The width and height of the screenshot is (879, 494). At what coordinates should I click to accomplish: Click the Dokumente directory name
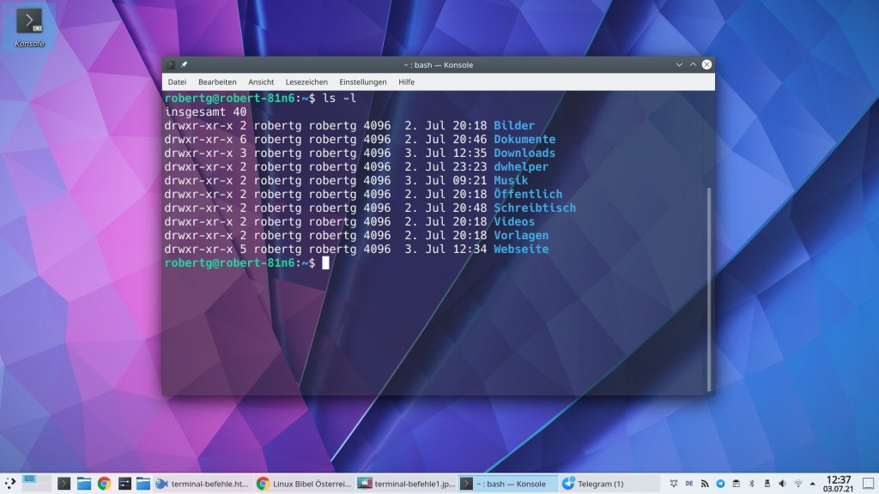click(524, 139)
